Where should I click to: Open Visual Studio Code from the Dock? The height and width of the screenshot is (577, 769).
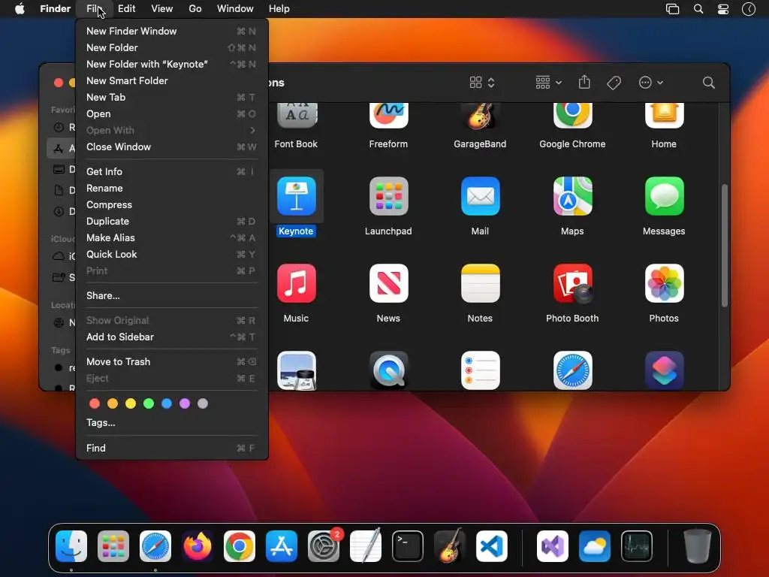click(492, 545)
